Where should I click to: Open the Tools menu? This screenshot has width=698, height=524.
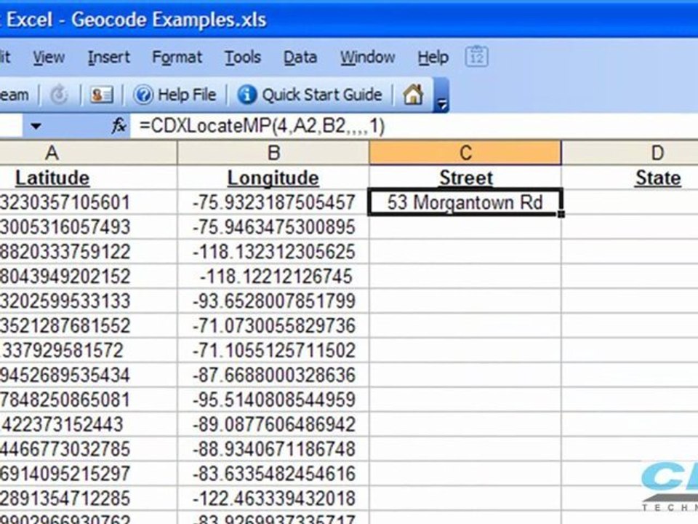242,57
